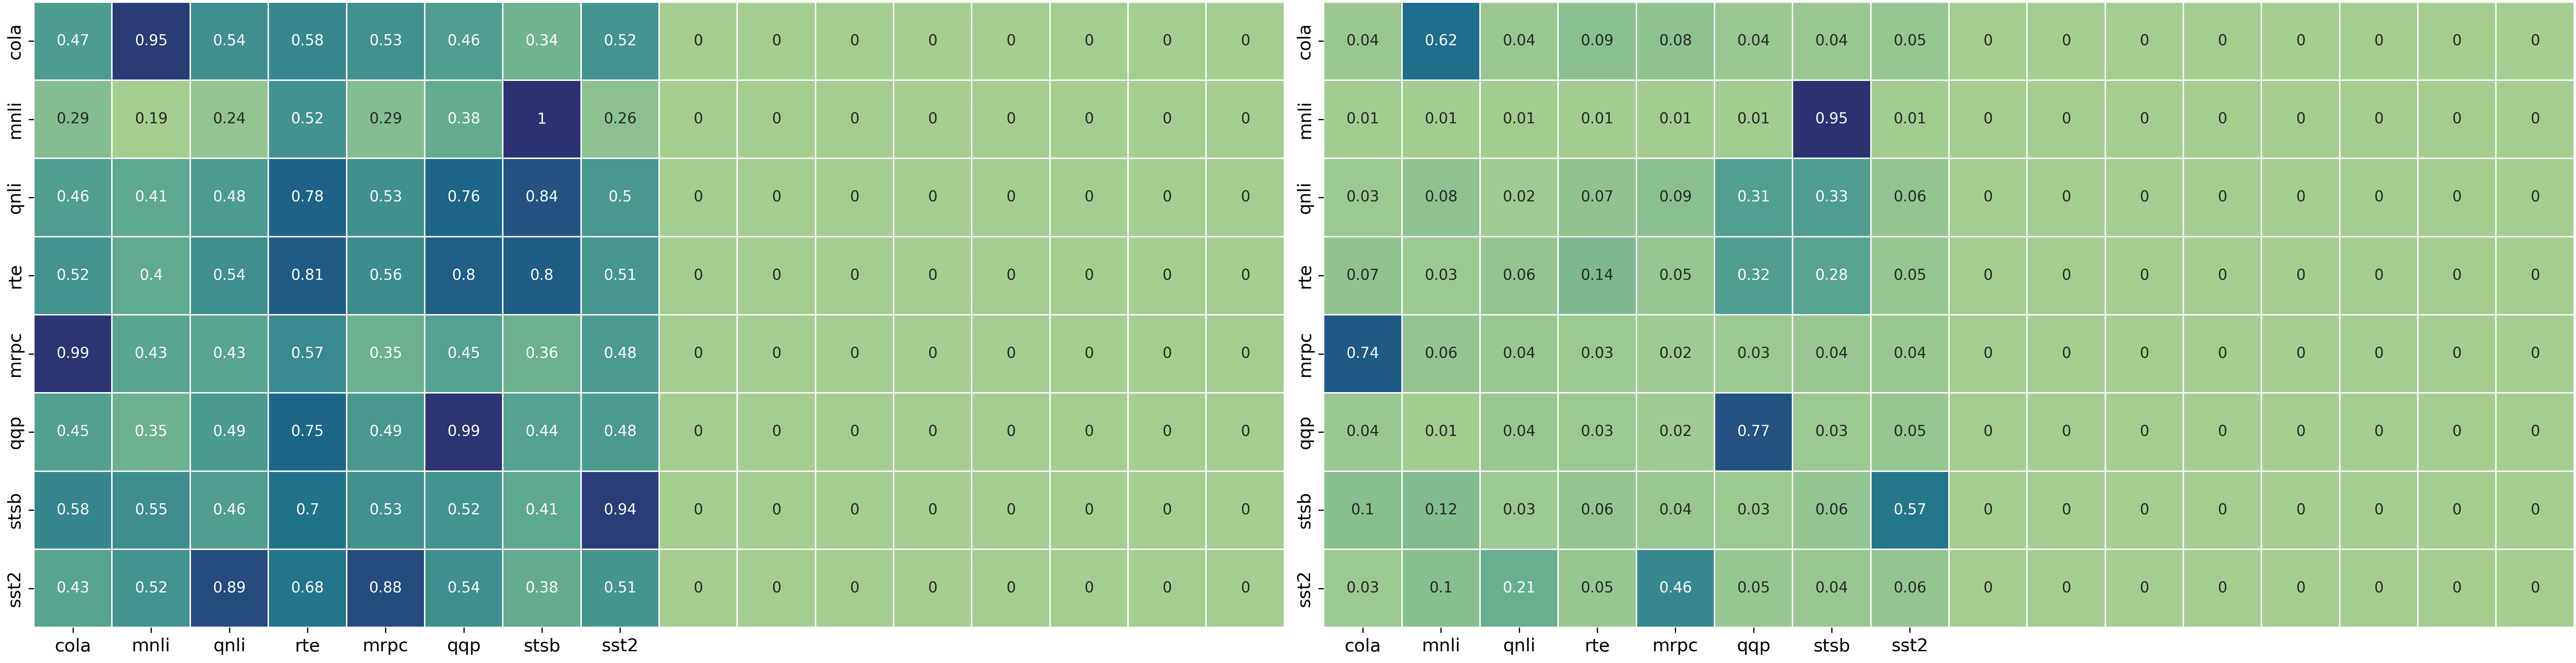
Task: Select the 0.77 cell in the right heatmap
Action: (x=1753, y=431)
